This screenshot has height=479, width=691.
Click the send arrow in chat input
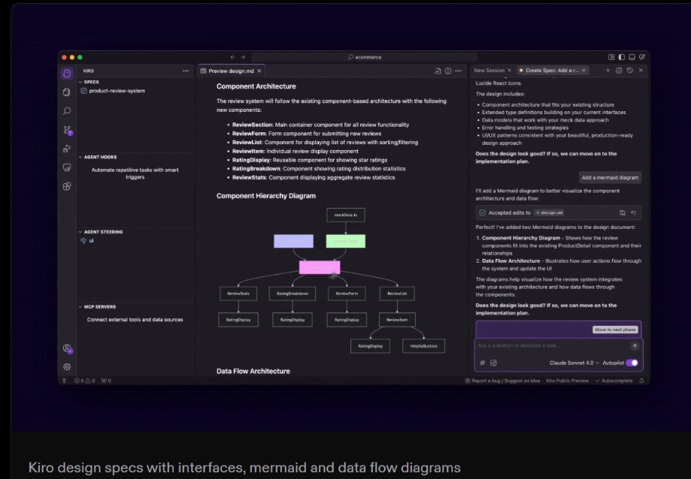(x=635, y=346)
